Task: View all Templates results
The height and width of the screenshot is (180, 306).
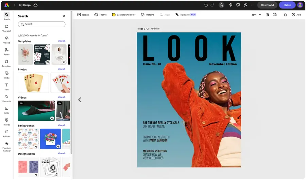Action: (62, 41)
